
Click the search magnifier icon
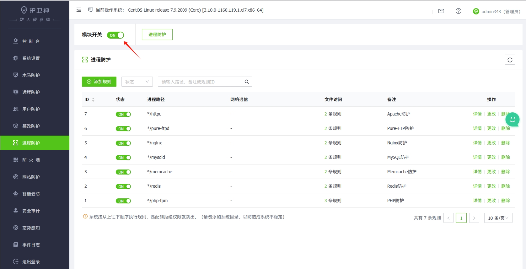(247, 82)
